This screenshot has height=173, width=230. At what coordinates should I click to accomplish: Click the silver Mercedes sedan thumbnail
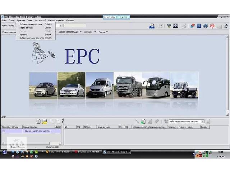[x=72, y=86]
